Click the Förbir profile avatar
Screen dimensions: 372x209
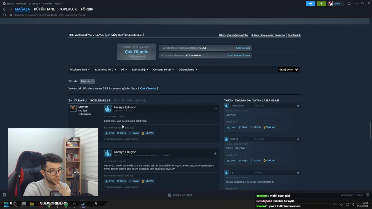(x=330, y=4)
